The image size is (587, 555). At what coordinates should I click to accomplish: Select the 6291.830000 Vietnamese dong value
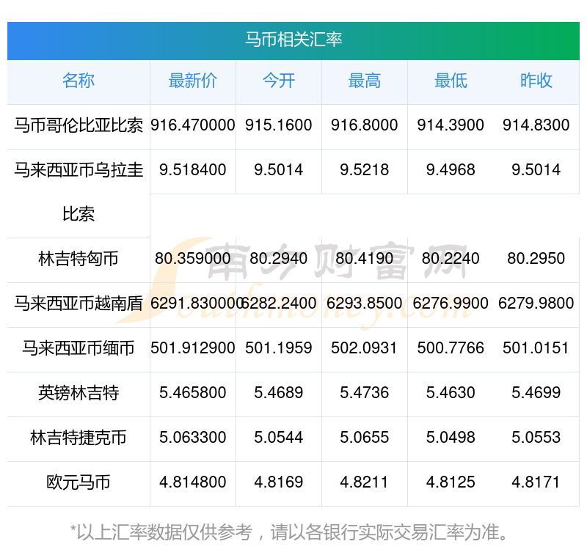[192, 304]
